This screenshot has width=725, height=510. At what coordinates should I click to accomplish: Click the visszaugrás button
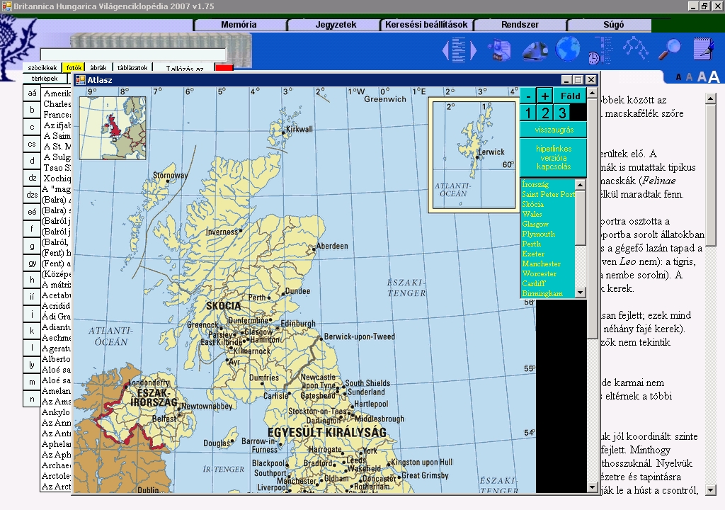point(554,130)
